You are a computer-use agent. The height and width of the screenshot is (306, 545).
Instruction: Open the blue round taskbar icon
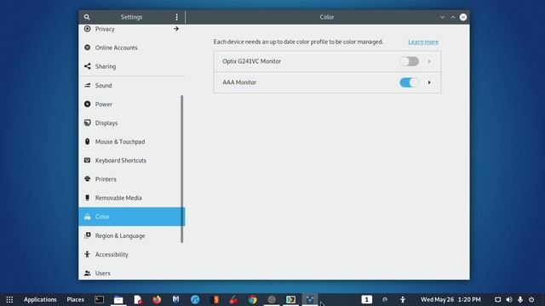click(x=195, y=299)
